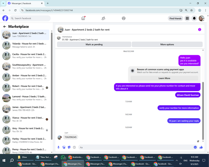
Task: Select the Messenger | Facebook browser tab
Action: coord(25,3)
